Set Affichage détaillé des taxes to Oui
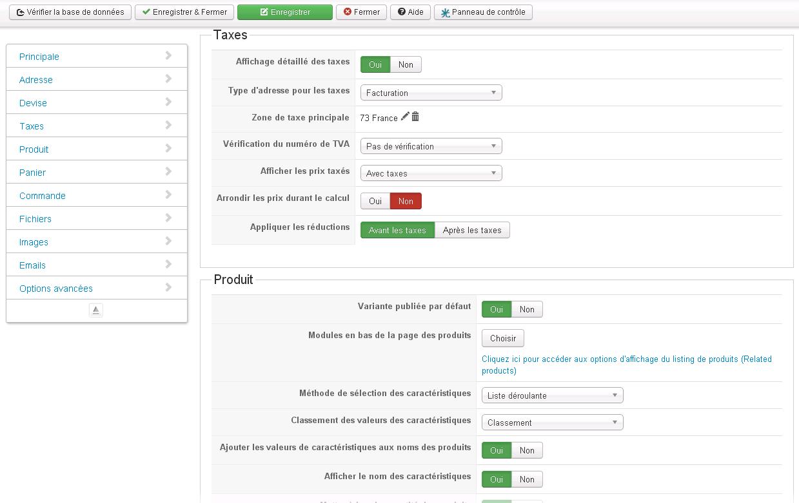Screen dimensions: 799x503 click(x=375, y=64)
